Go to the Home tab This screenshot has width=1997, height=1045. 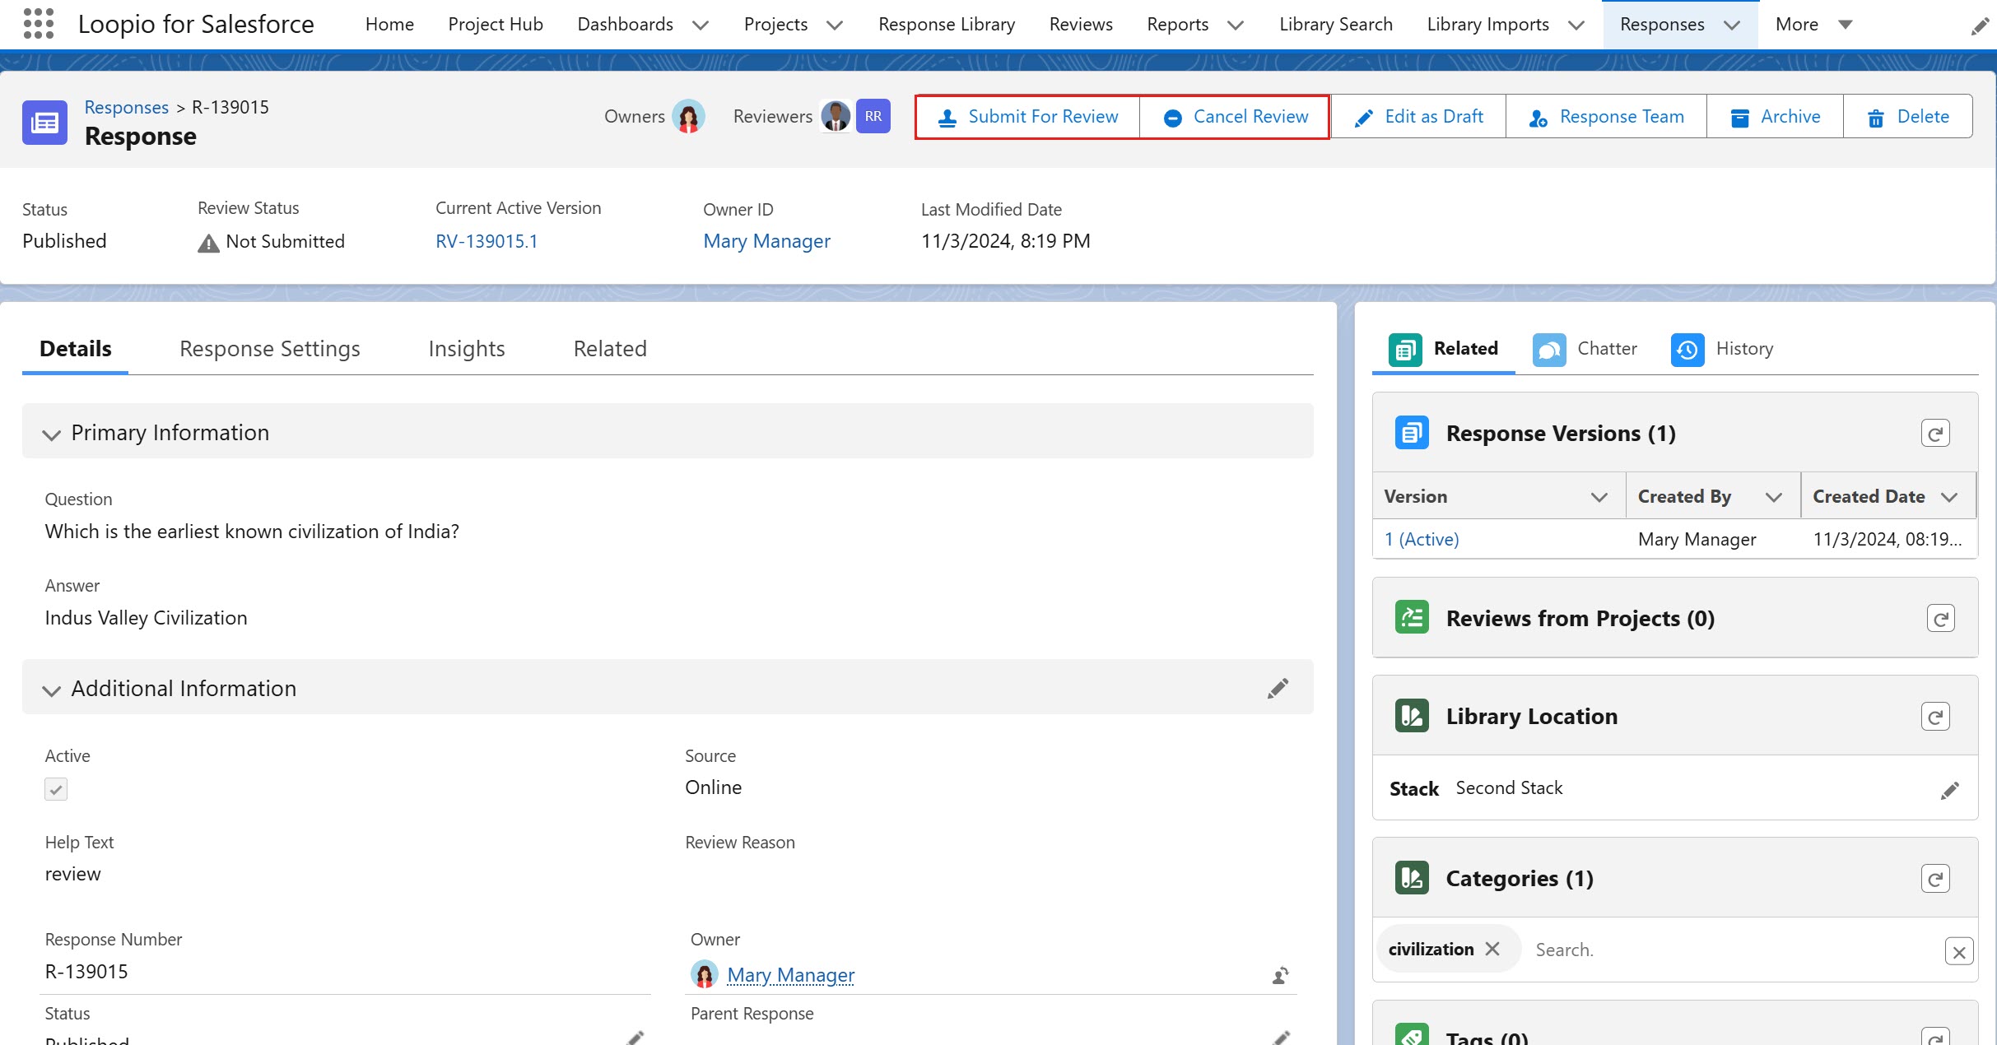coord(389,25)
